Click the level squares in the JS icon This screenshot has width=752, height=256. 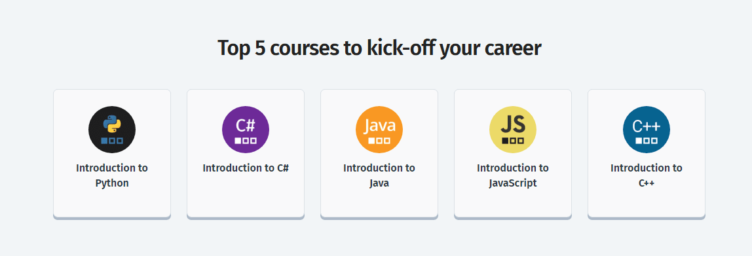(x=513, y=141)
